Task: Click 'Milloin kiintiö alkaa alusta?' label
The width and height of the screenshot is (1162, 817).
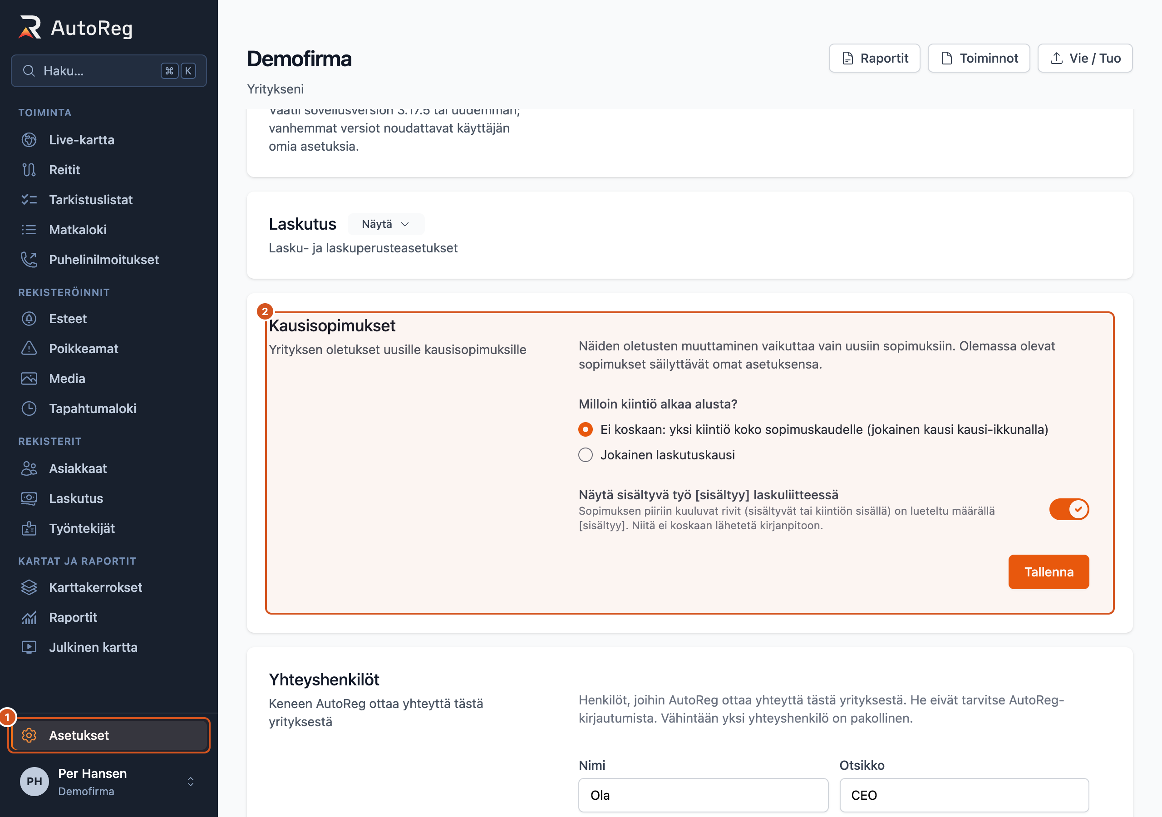Action: click(658, 404)
